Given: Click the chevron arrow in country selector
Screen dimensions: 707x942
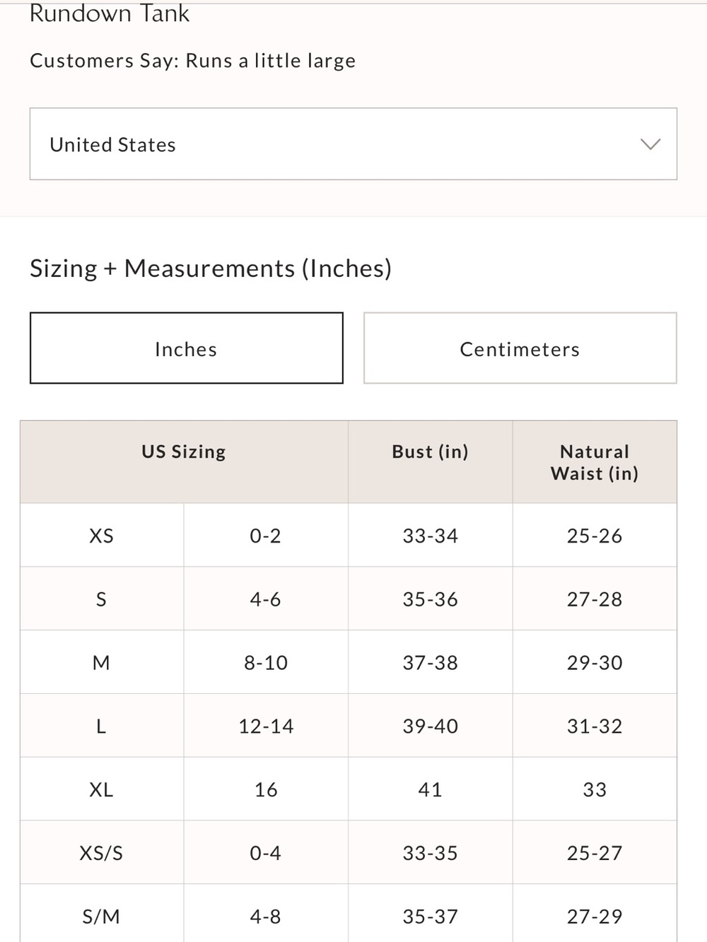Looking at the screenshot, I should [650, 144].
